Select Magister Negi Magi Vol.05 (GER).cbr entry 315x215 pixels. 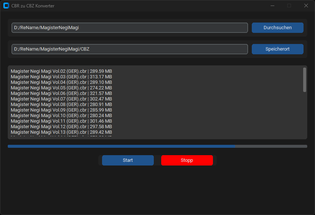point(61,88)
